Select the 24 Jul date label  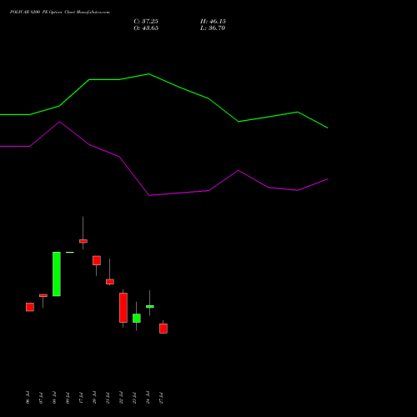pyautogui.click(x=148, y=398)
